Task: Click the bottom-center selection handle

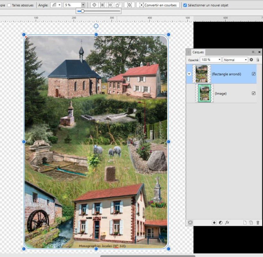Action: click(96, 249)
